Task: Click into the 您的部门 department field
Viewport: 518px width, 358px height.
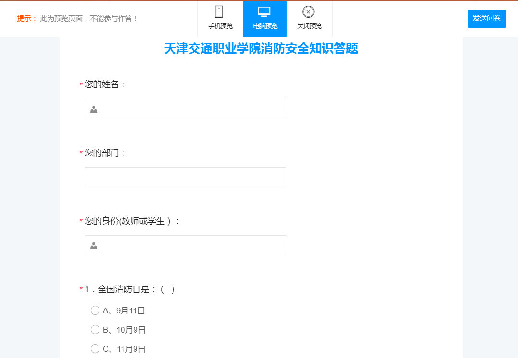Action: click(x=185, y=177)
